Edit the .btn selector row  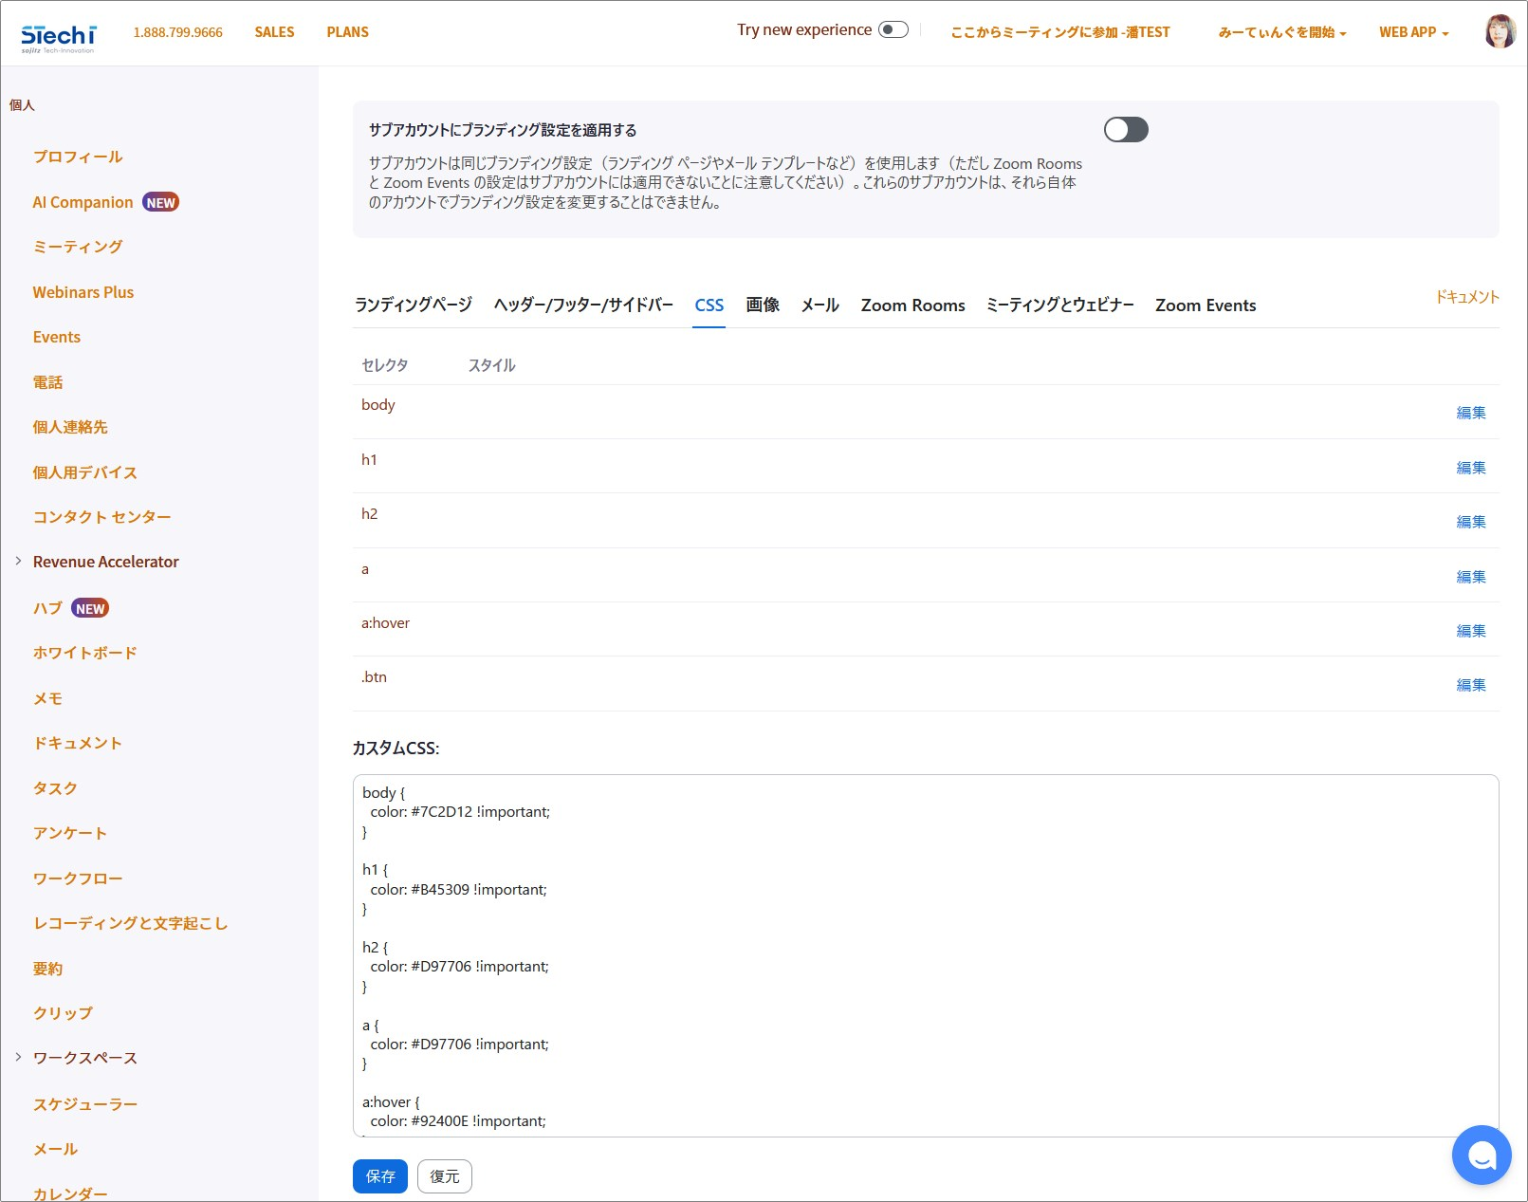click(x=1471, y=685)
